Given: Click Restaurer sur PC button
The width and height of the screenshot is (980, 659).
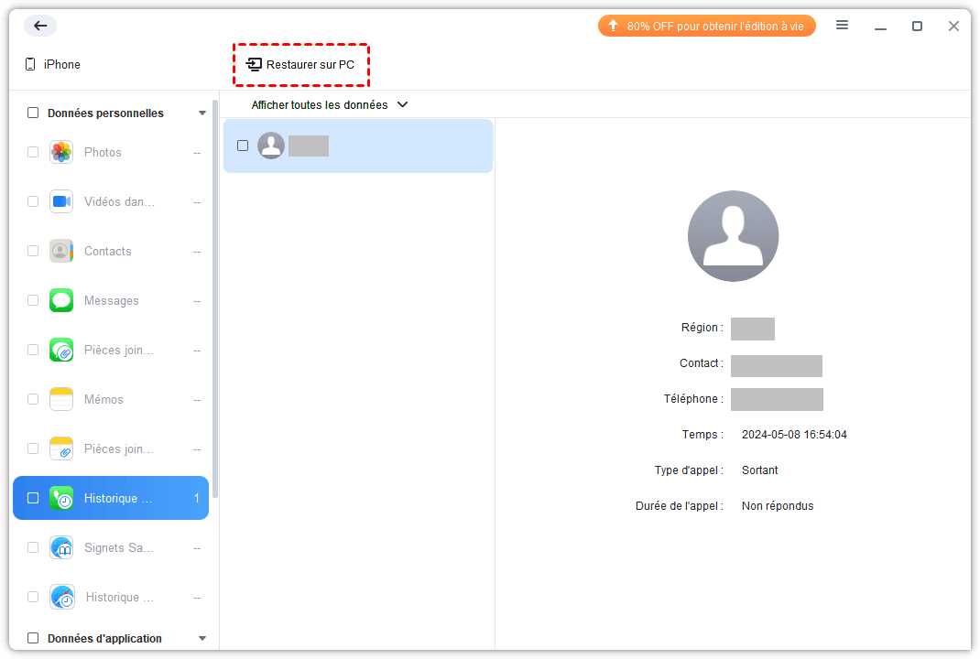Looking at the screenshot, I should click(x=301, y=65).
